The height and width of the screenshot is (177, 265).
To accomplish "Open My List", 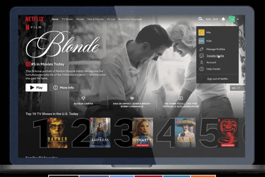I will (111, 19).
